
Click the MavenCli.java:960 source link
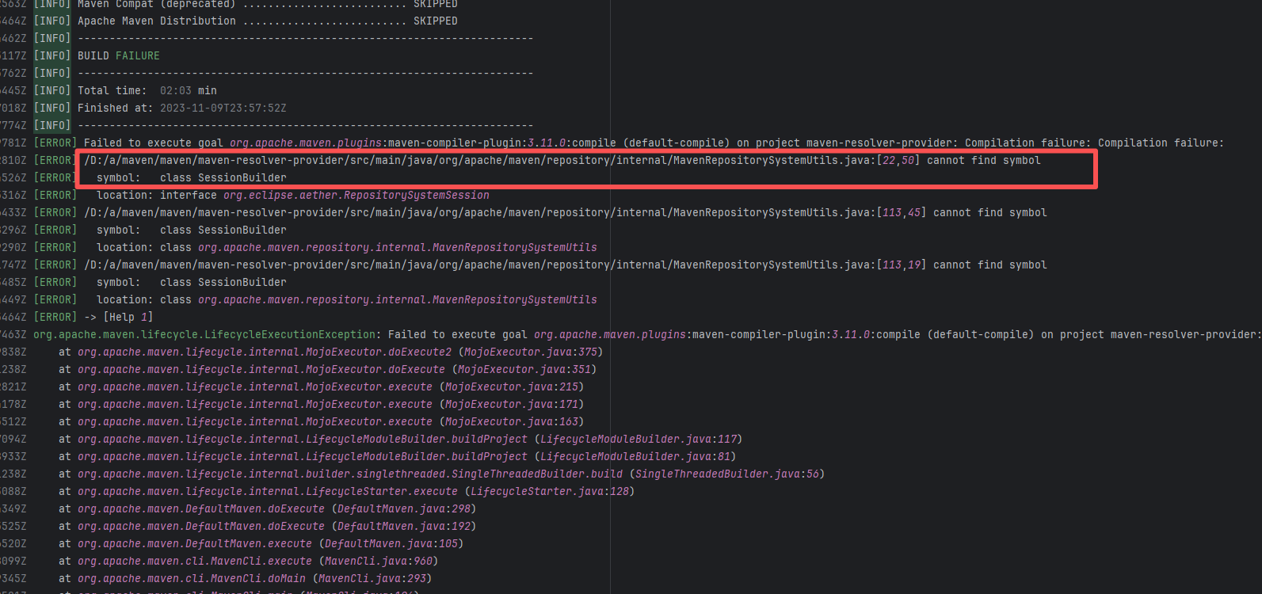click(380, 562)
